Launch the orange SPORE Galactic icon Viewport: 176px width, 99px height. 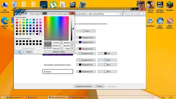point(170,21)
